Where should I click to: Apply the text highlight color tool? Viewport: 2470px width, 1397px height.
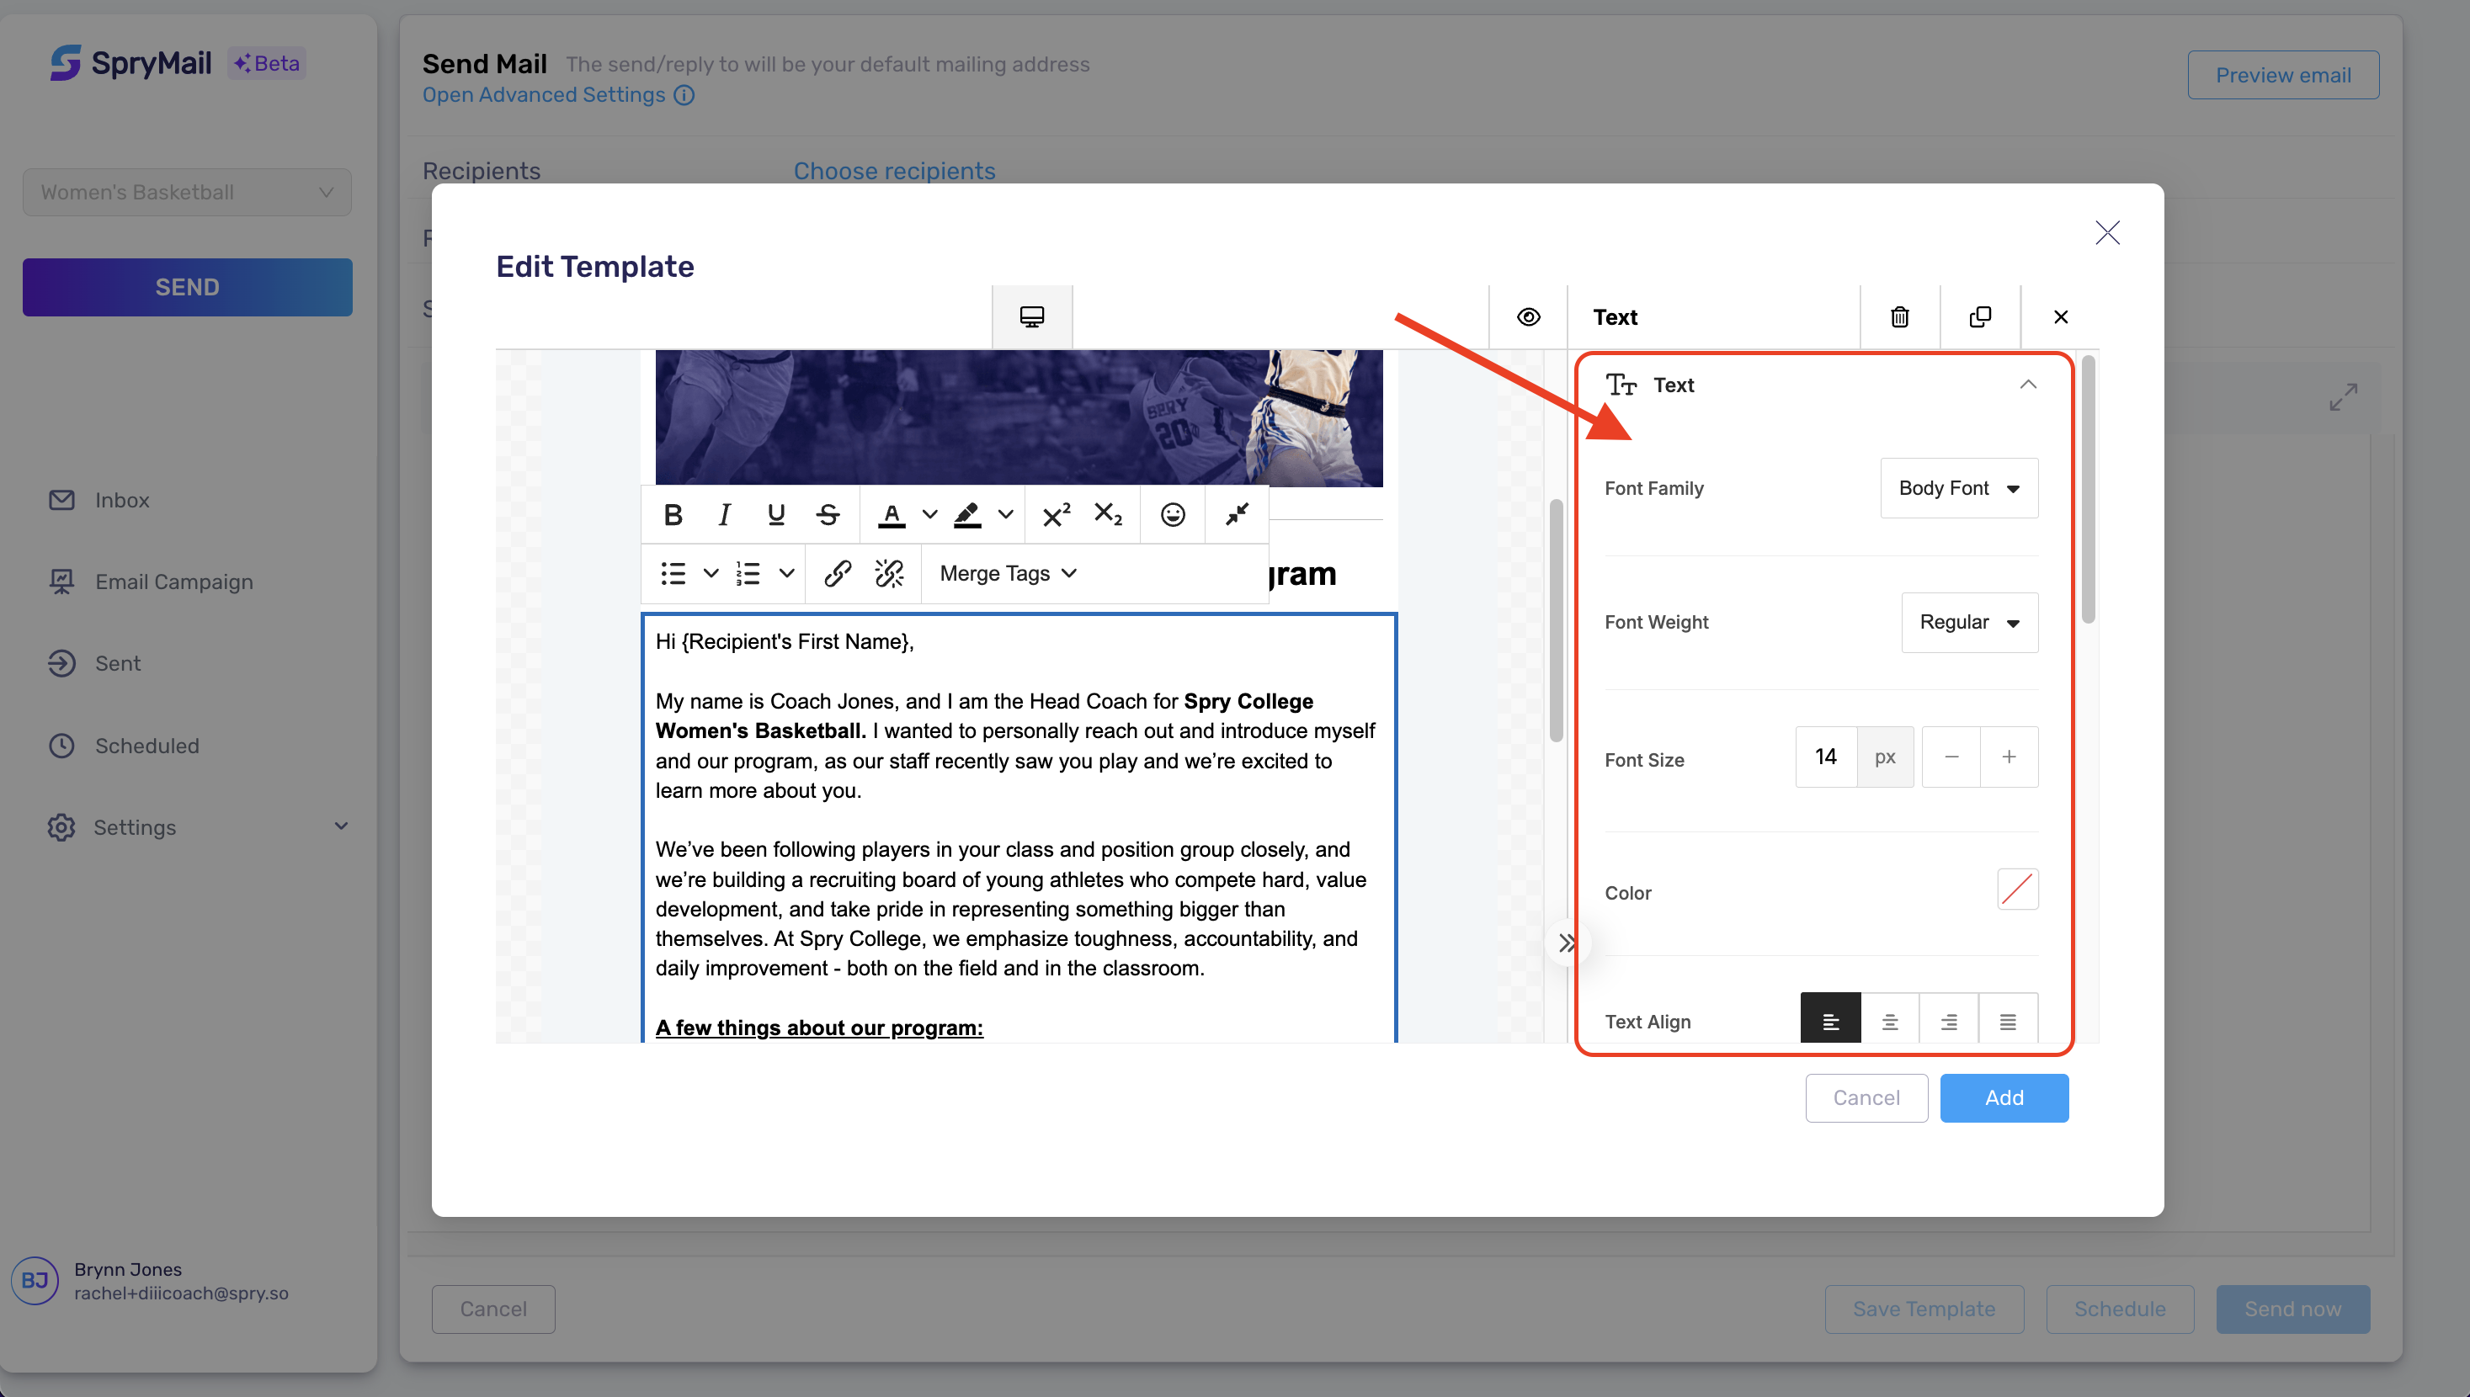tap(967, 515)
